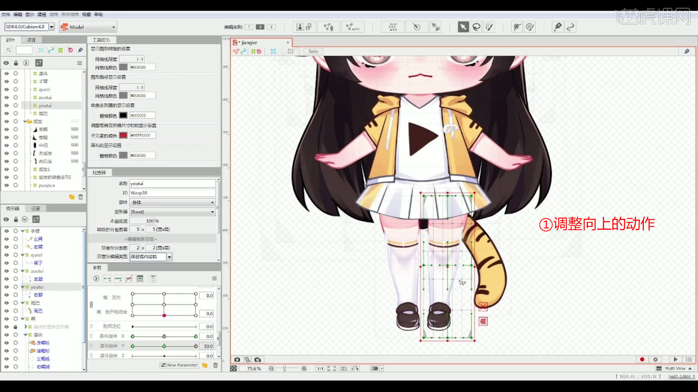Open the 变形器 [Root] dropdown

click(x=173, y=212)
